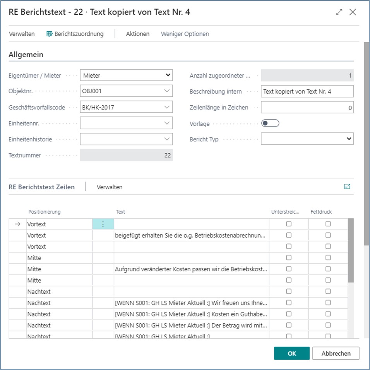
Task: Expand the Einheitennr. dropdown
Action: click(x=167, y=123)
